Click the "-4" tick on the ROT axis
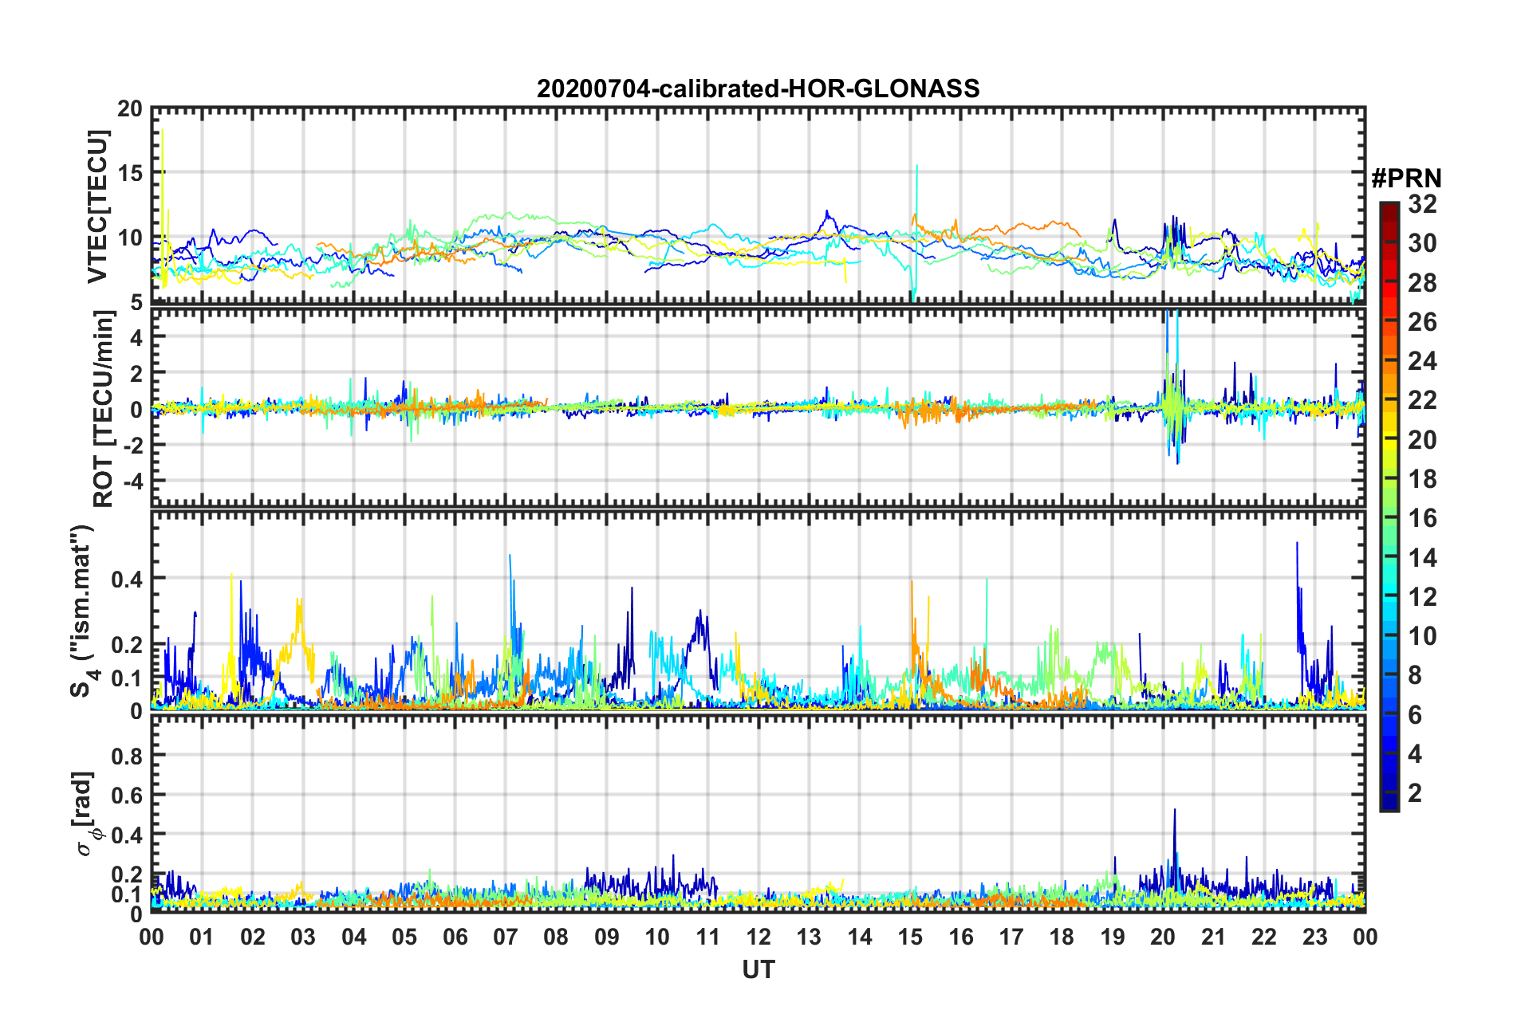The height and width of the screenshot is (1014, 1517). tap(133, 480)
